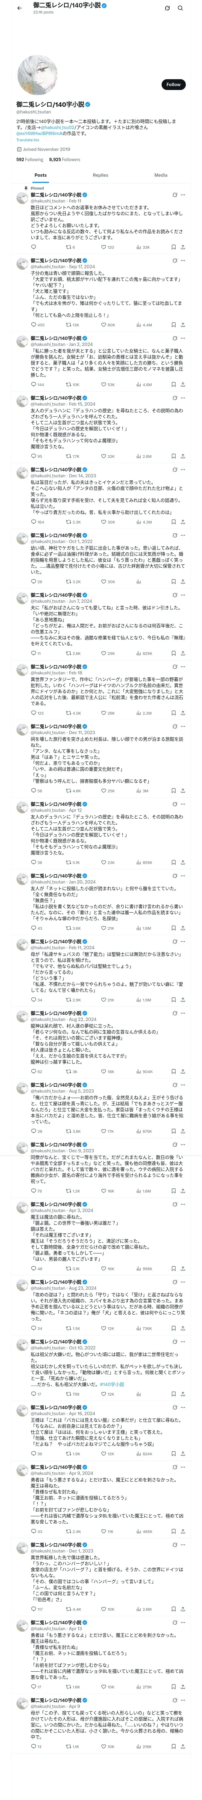The height and width of the screenshot is (1800, 202).
Task: Switch to the Replies tab
Action: [100, 175]
